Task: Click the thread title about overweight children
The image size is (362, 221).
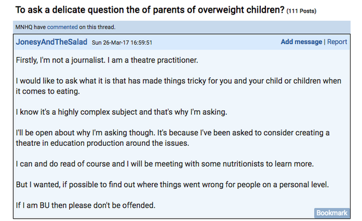Action: pyautogui.click(x=150, y=10)
